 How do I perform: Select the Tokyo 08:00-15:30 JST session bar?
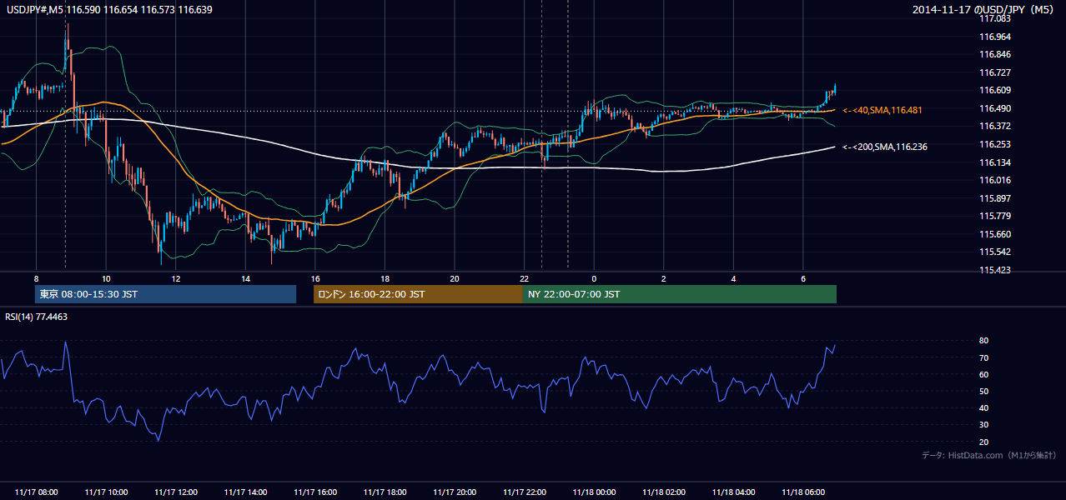165,294
